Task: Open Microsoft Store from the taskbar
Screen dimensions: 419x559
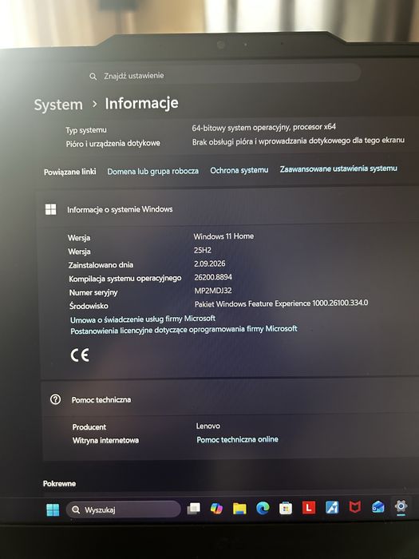Action: pos(286,508)
